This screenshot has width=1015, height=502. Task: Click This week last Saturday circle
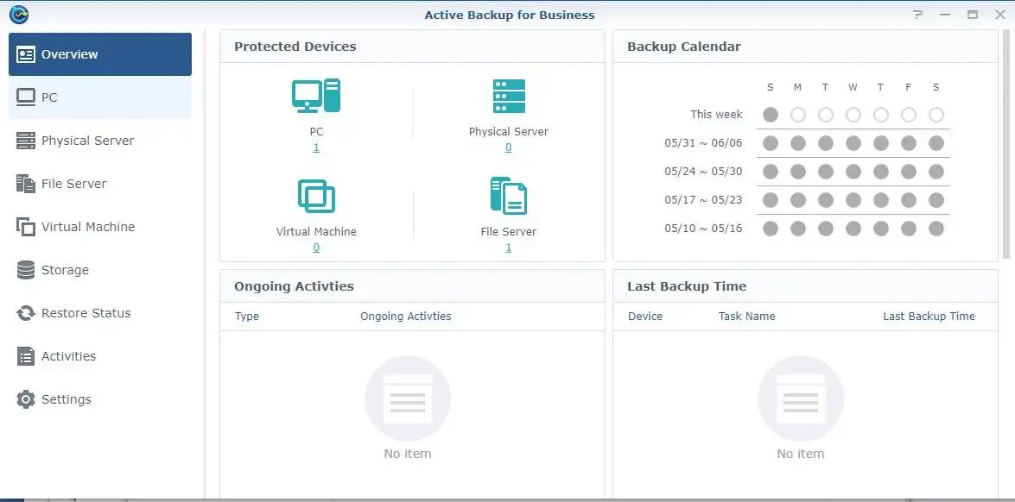[x=936, y=115]
